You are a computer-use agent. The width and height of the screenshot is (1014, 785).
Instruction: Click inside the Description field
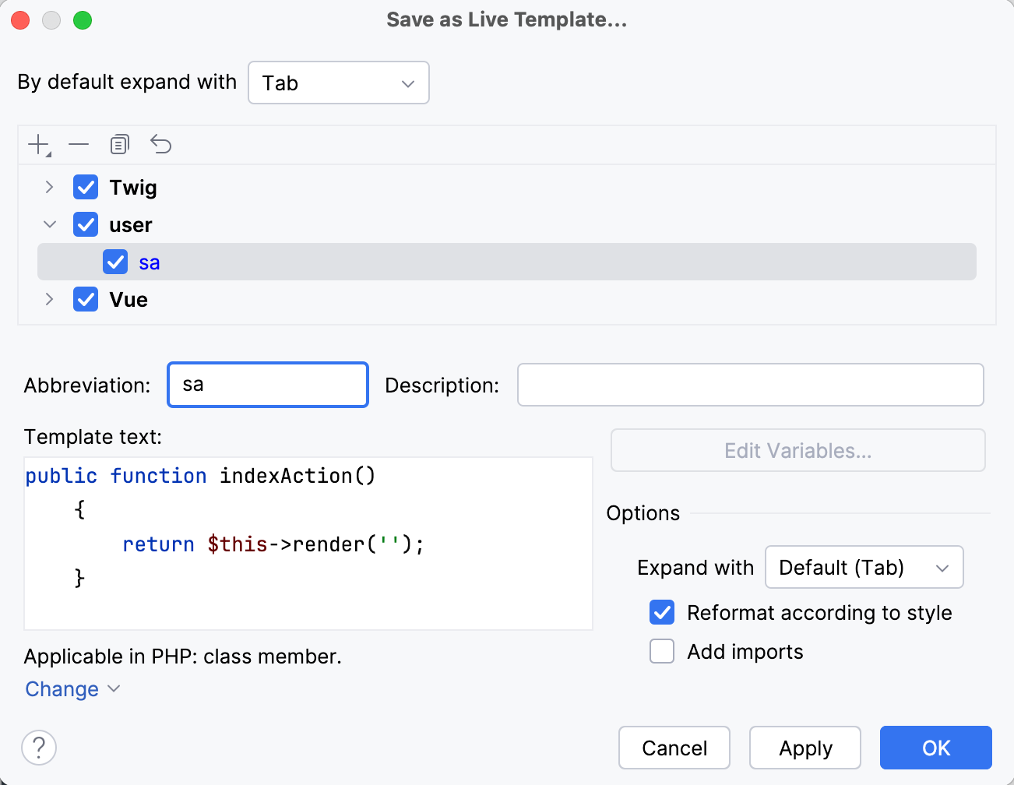pyautogui.click(x=750, y=384)
